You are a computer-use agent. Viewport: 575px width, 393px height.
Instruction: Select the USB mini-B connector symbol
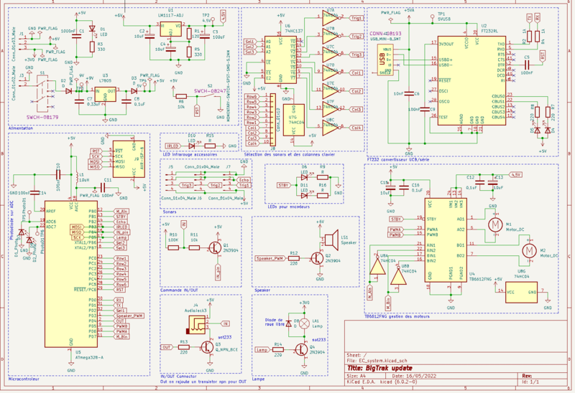pyautogui.click(x=383, y=60)
